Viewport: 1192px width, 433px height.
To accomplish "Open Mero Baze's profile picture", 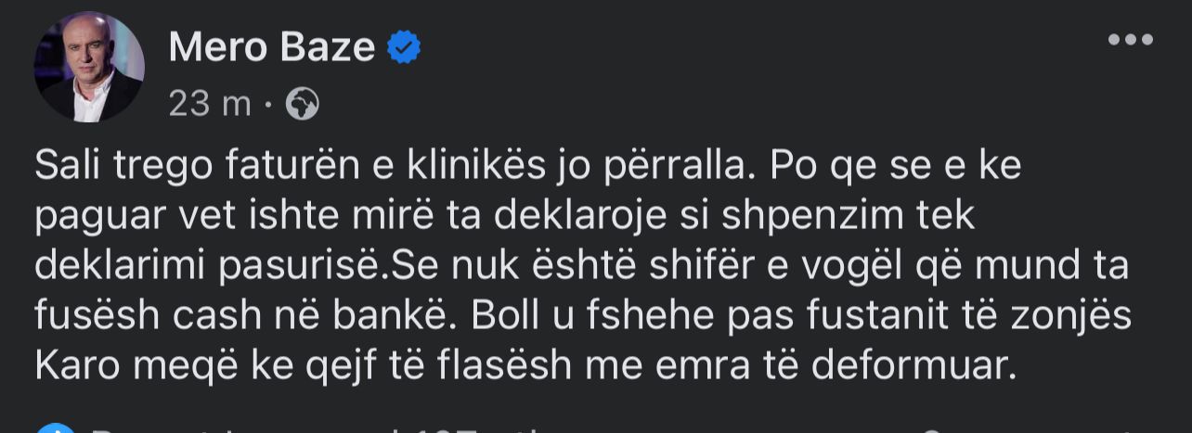I will tap(89, 67).
